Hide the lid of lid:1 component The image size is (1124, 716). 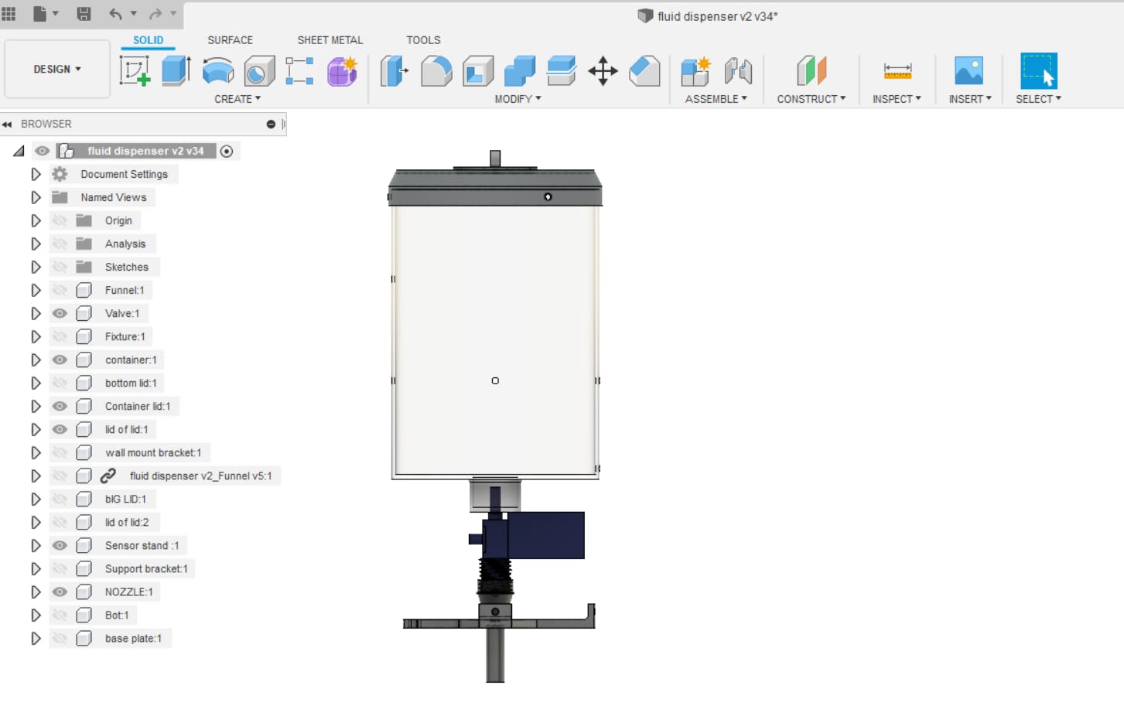coord(60,429)
